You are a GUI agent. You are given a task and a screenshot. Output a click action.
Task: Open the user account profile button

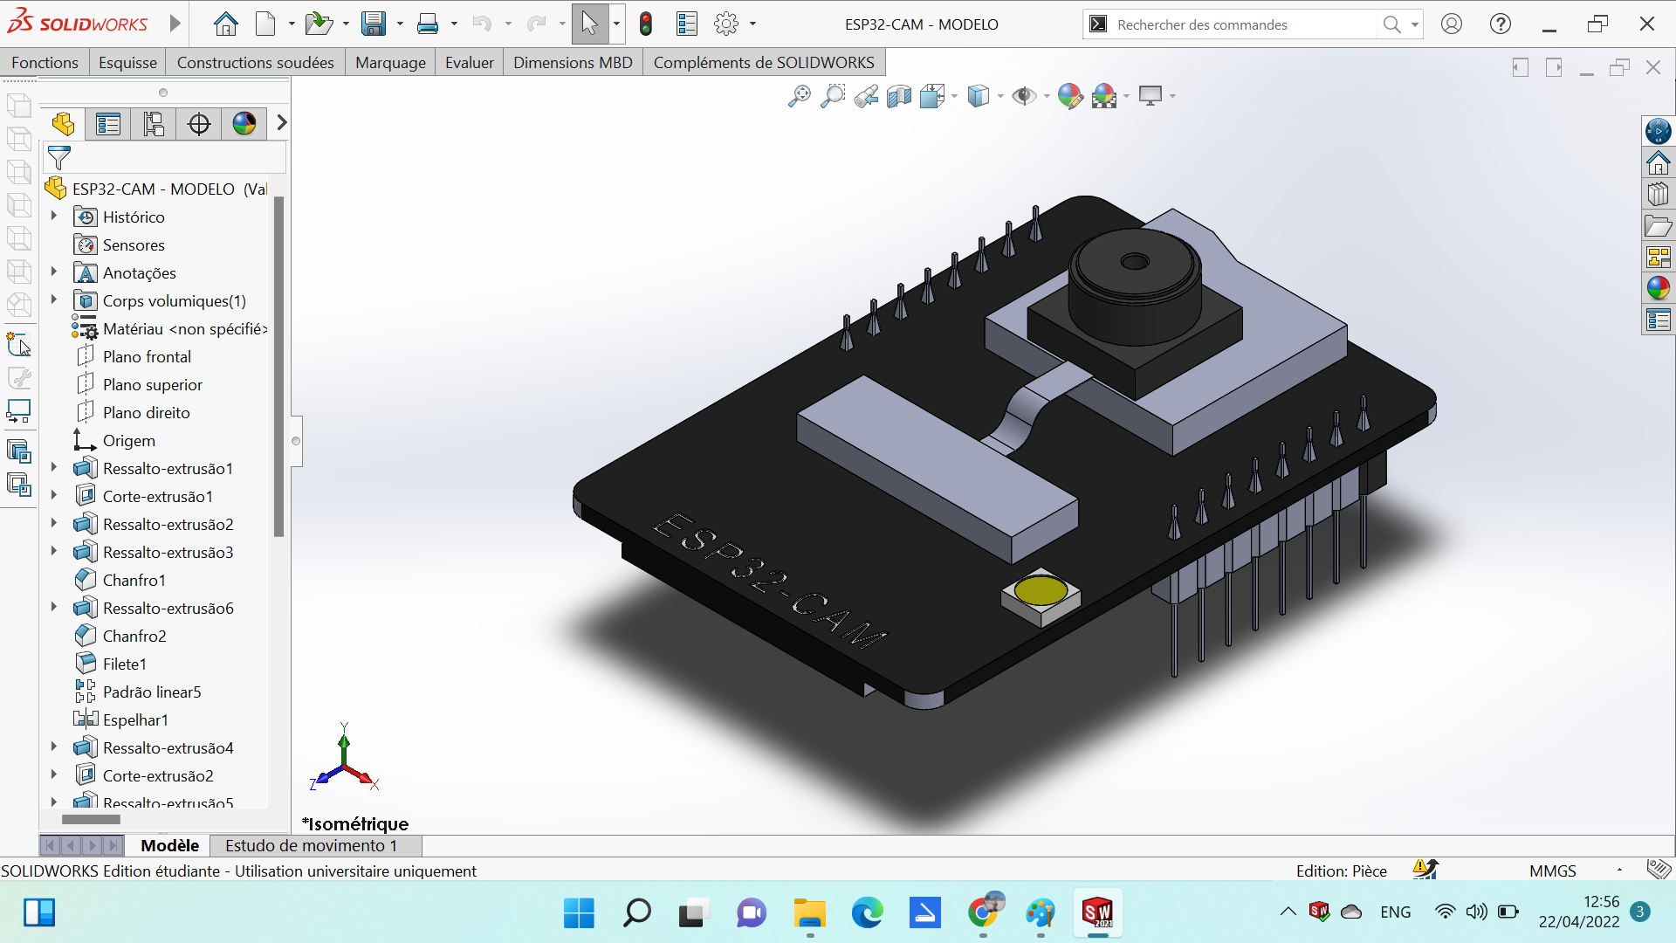(x=1451, y=24)
